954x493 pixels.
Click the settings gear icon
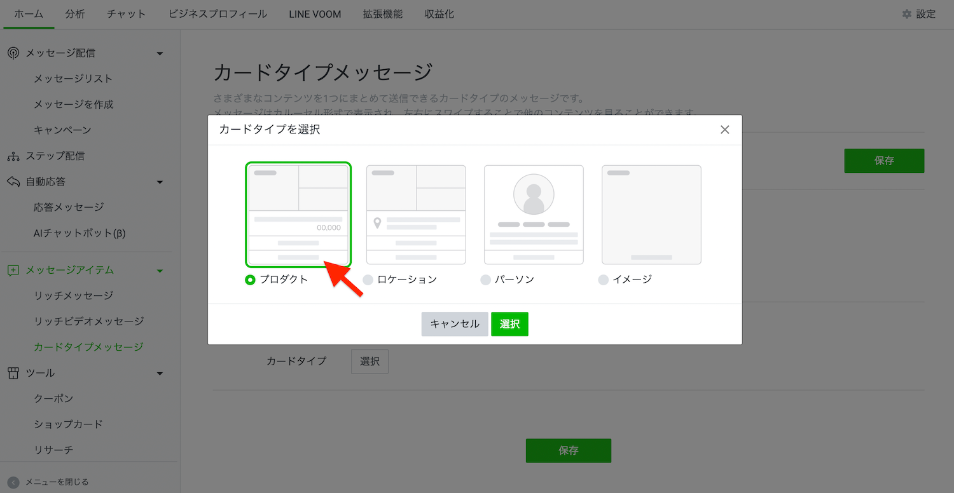point(907,14)
